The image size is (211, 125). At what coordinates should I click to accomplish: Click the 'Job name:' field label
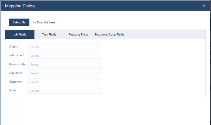coord(16,55)
